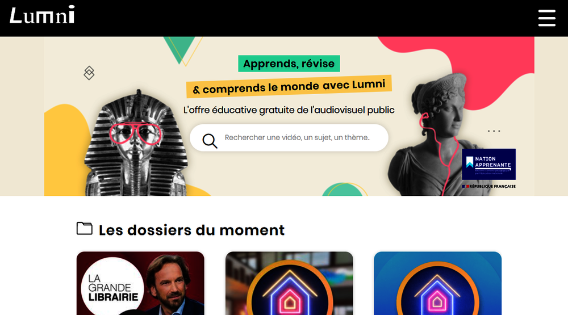The image size is (568, 315).
Task: Click the diamond outline decoration icon
Action: coord(89,73)
